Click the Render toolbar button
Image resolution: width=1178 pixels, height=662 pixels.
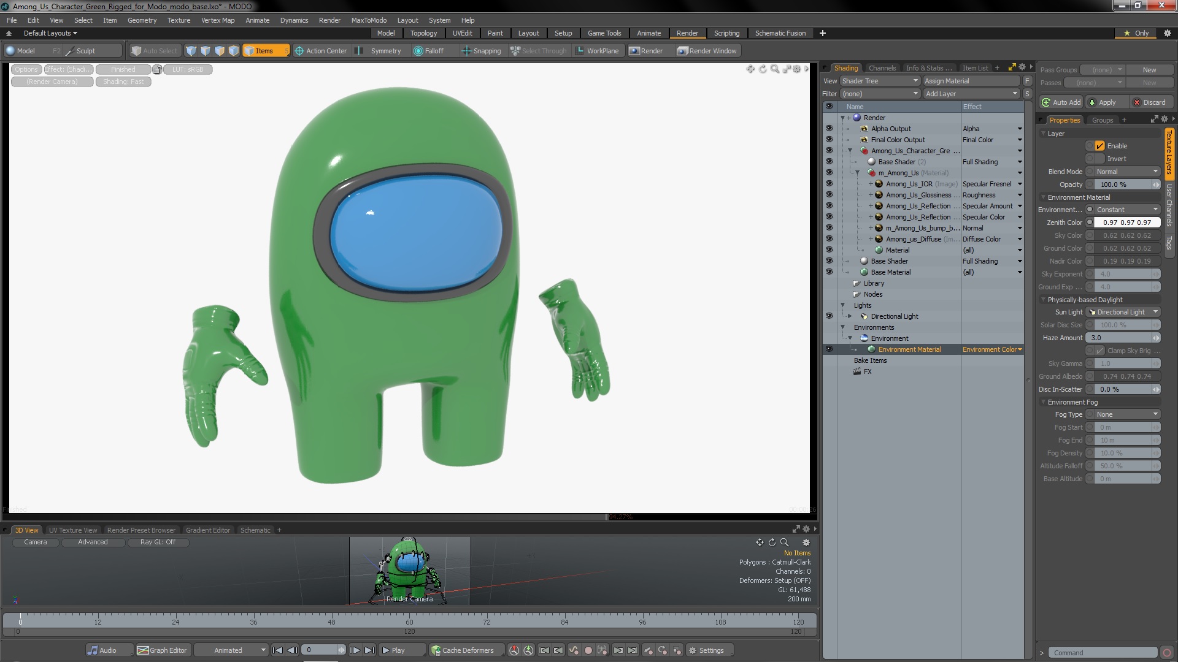point(647,51)
